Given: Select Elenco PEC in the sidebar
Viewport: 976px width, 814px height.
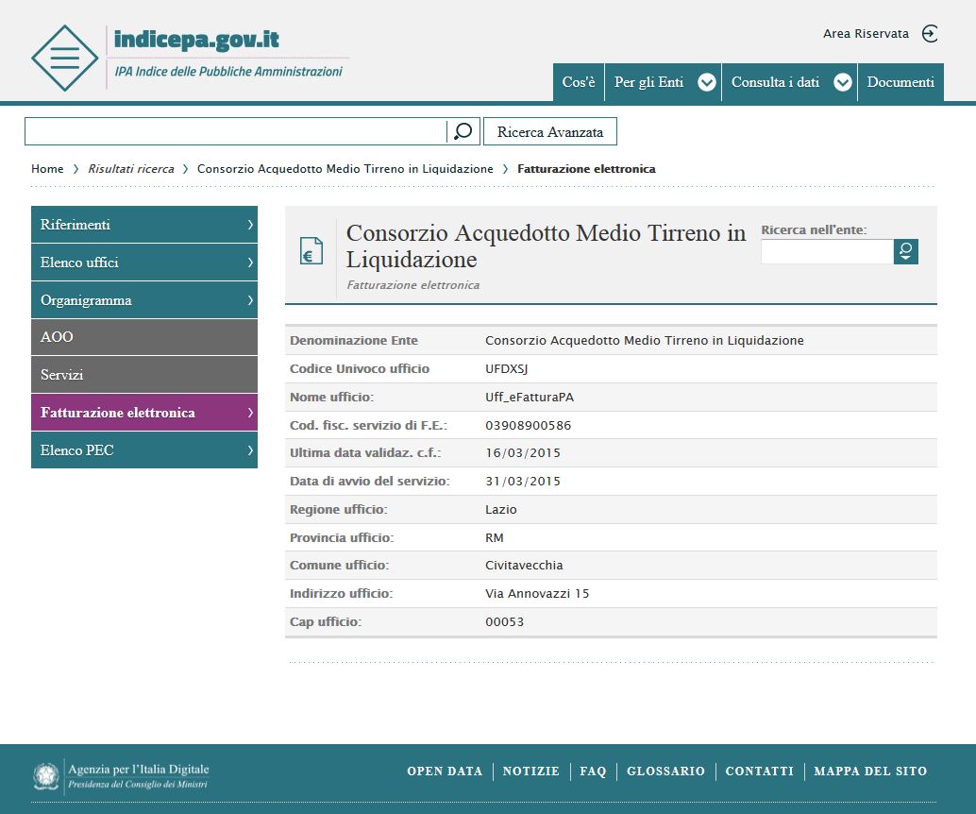Looking at the screenshot, I should click(x=144, y=449).
